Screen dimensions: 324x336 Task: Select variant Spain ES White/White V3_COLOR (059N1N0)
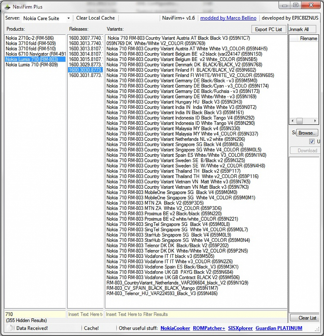(186, 155)
